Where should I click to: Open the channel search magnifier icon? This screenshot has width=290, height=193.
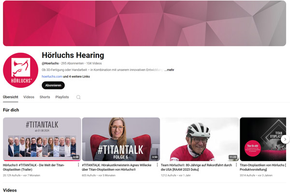click(x=78, y=97)
